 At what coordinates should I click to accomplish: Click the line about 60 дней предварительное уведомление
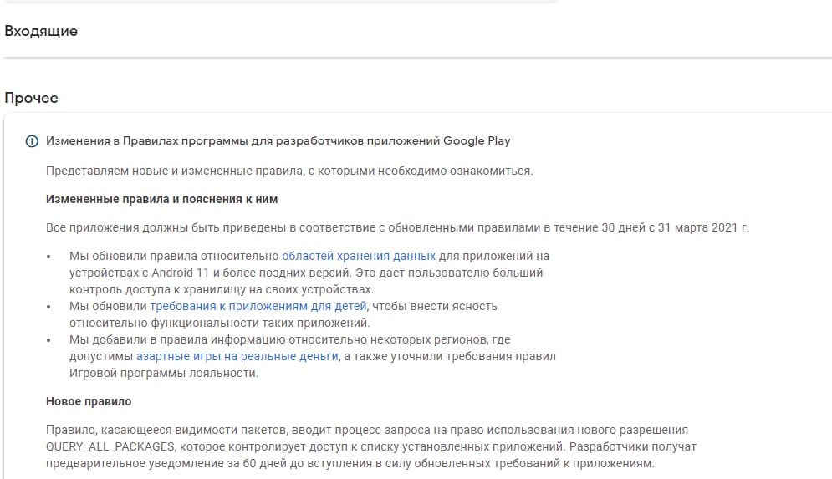click(x=350, y=464)
